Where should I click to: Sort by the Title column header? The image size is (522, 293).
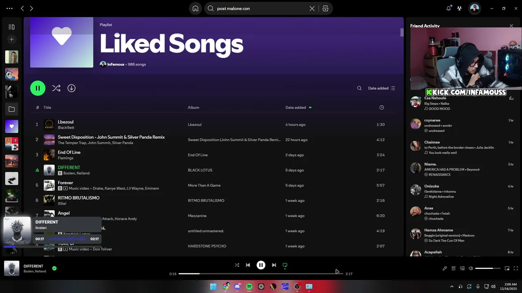coord(47,107)
